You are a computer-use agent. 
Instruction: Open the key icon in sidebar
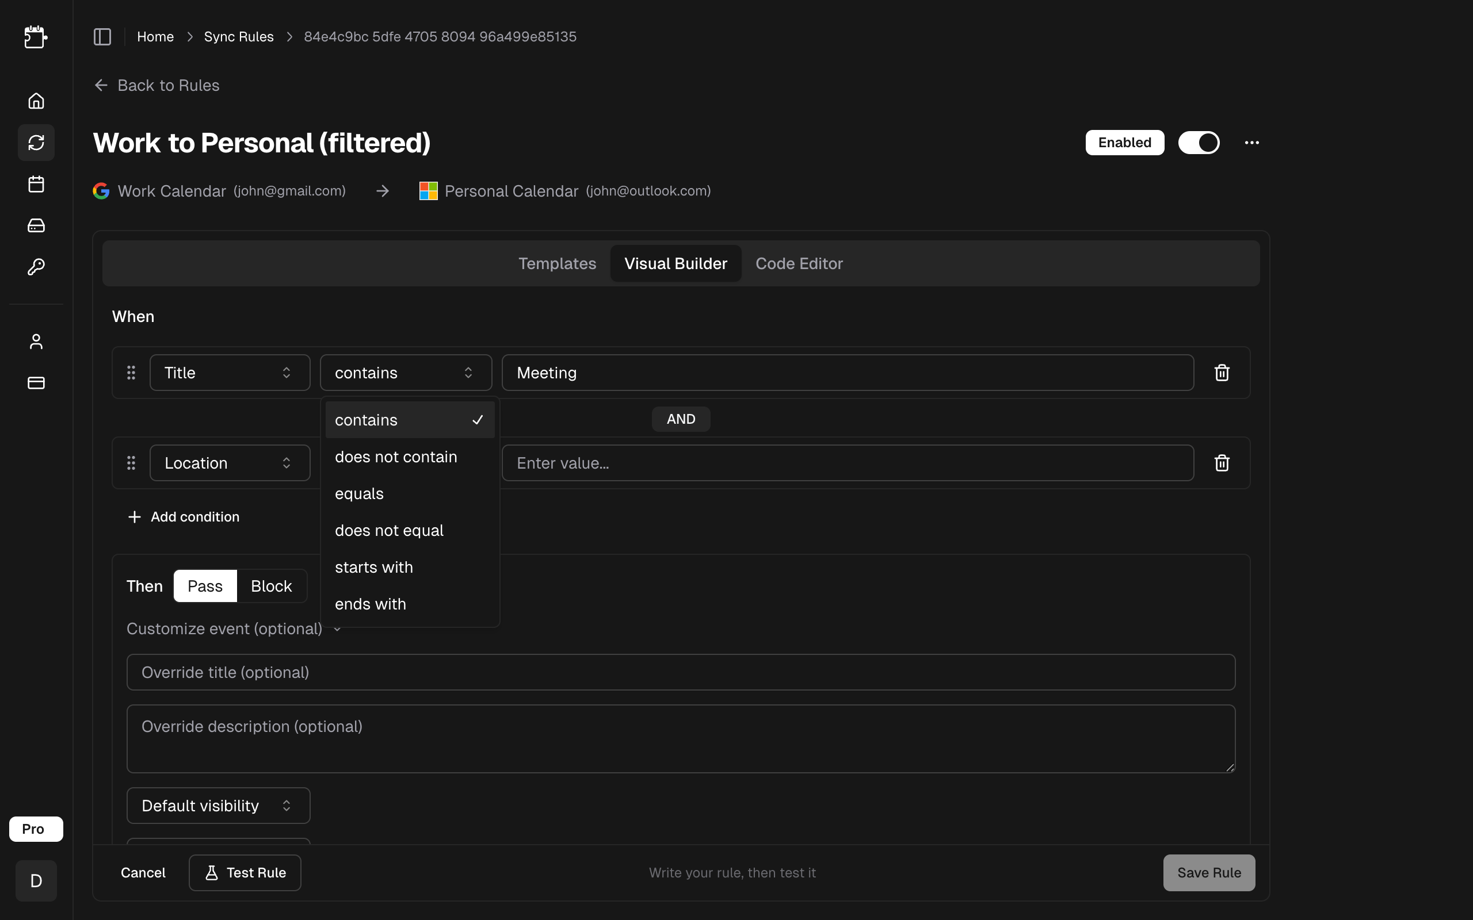36,266
